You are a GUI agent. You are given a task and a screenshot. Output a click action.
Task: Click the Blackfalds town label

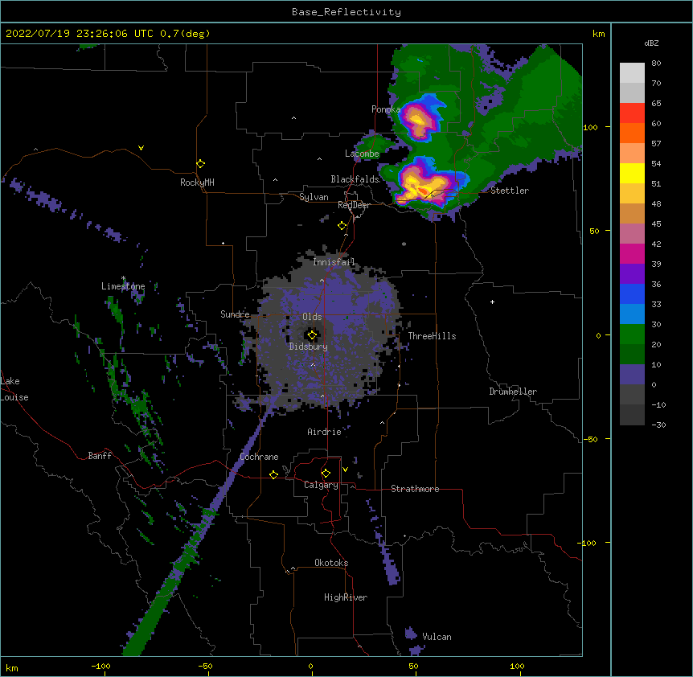tap(355, 179)
